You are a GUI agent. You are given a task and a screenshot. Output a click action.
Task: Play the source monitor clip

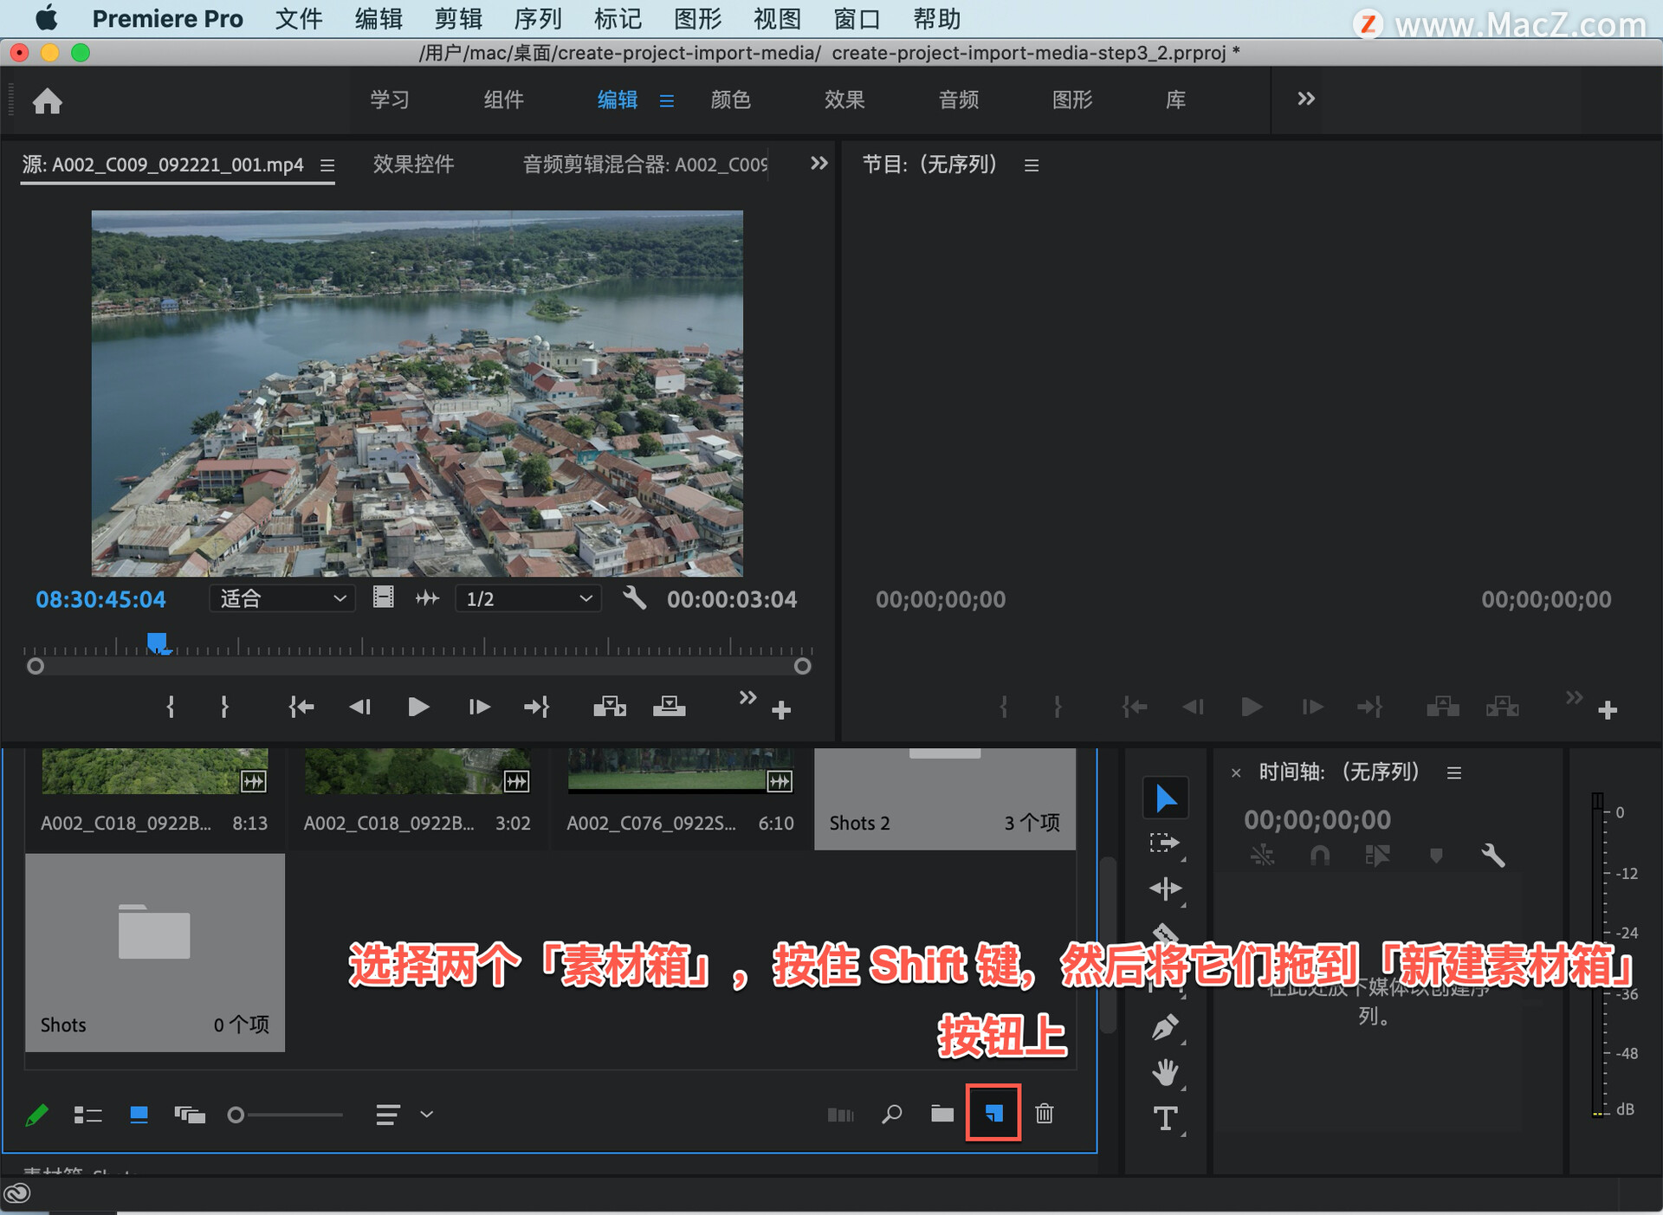[x=418, y=707]
